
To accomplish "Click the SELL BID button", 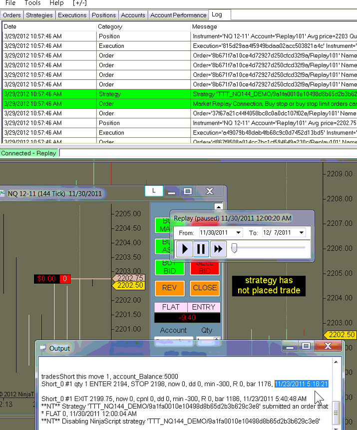I will [205, 268].
